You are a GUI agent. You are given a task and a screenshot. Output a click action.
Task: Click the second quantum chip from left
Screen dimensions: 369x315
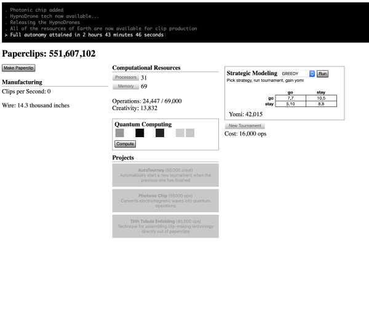[x=140, y=133]
